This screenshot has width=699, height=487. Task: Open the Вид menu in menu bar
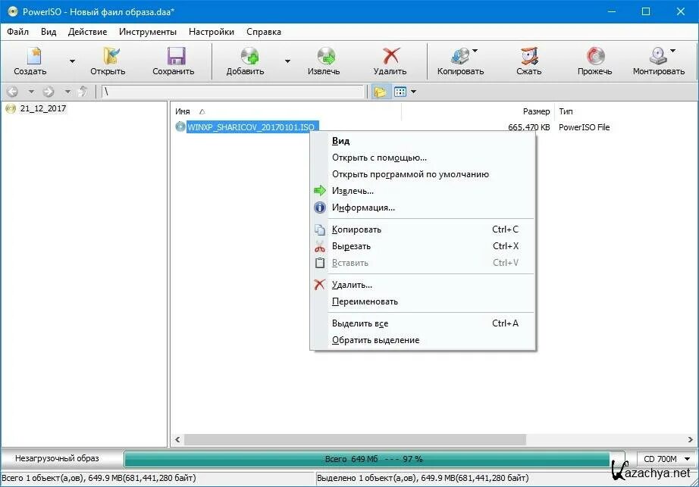click(x=49, y=32)
